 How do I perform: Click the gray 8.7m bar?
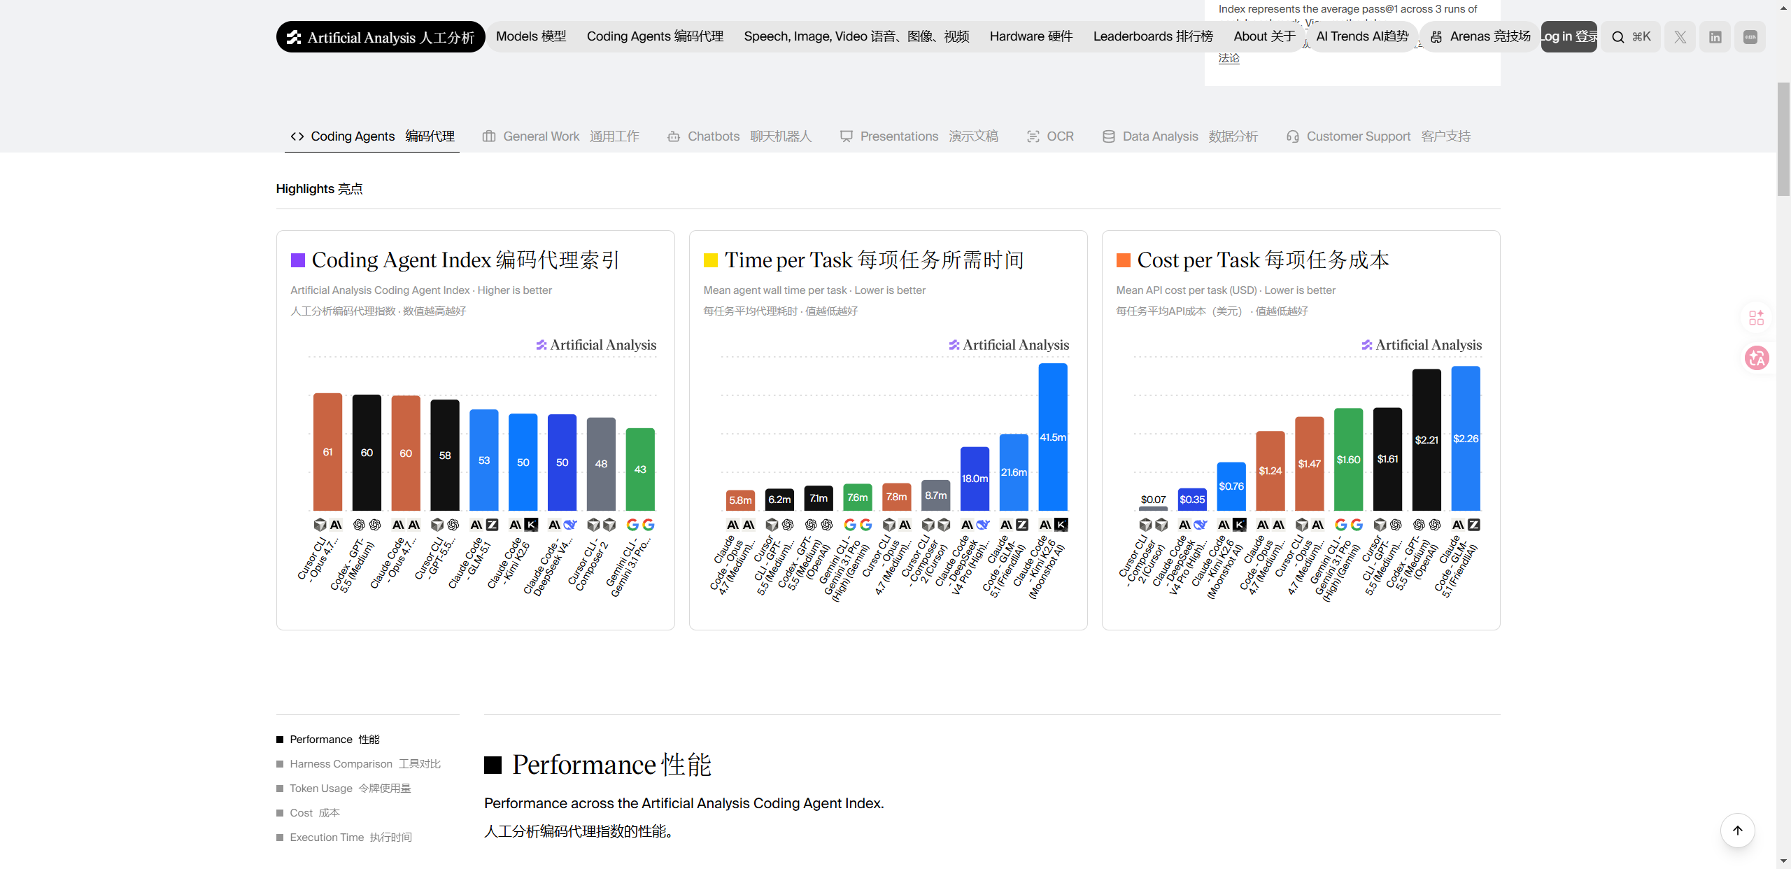point(936,495)
